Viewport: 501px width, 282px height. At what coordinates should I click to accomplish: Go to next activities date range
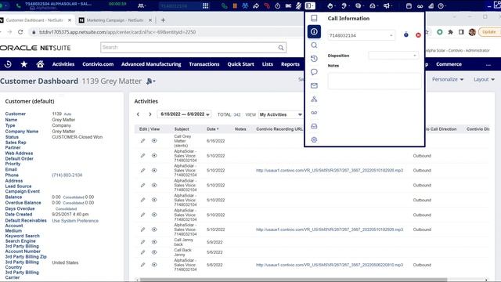(x=150, y=114)
